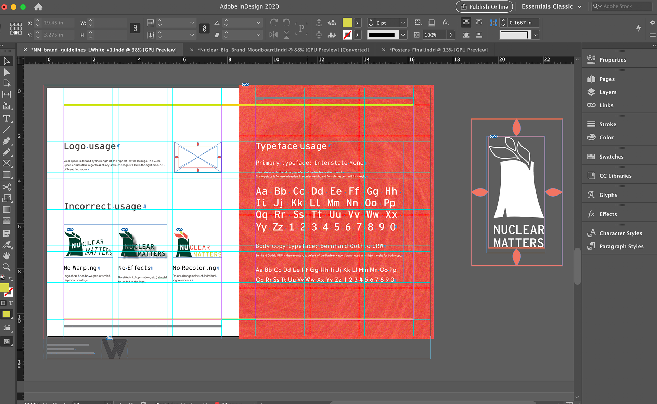Switch to NM_brand-guidelines_LWhite_v1.indd tab
The width and height of the screenshot is (657, 404).
coord(104,50)
